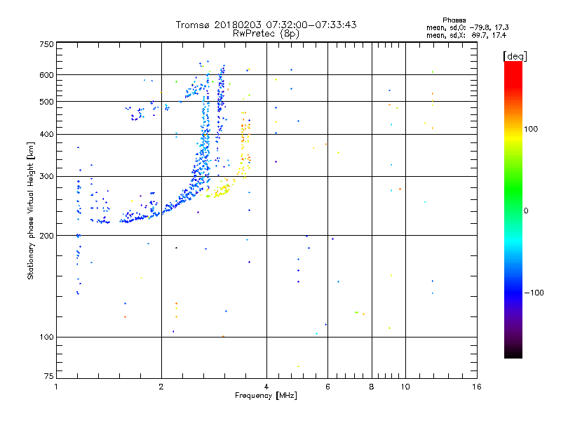
Task: Click the '4' label on the frequency axis
Action: [266, 387]
